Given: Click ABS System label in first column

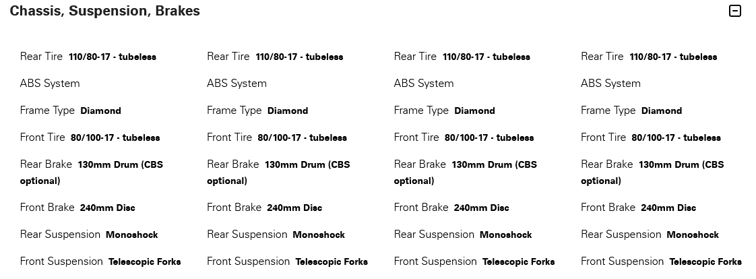Looking at the screenshot, I should coord(50,84).
